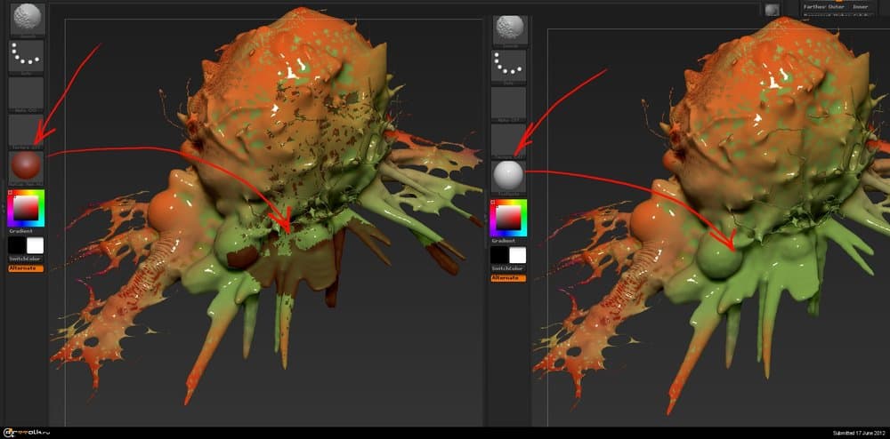Select the white secondary swatch in left panel
The width and height of the screenshot is (890, 439).
click(36, 245)
